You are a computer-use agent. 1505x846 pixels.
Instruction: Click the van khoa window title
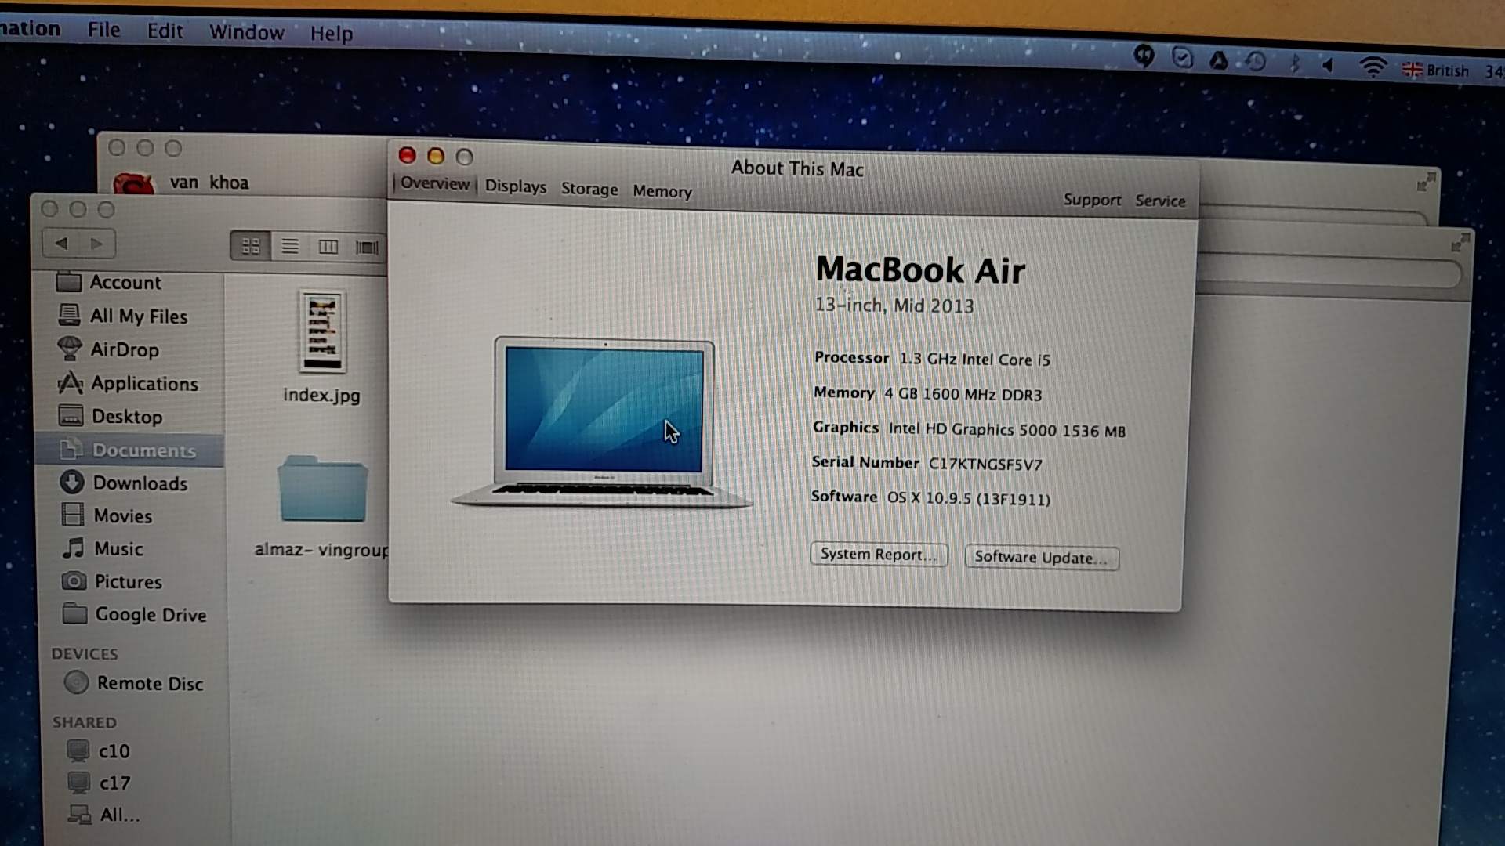tap(209, 183)
